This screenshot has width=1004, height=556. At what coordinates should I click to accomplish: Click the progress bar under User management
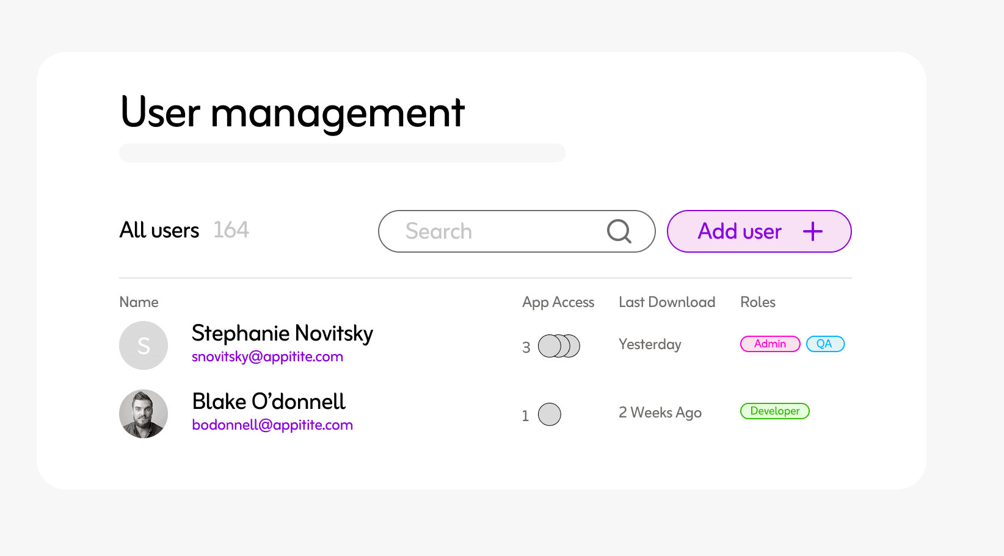[x=342, y=153]
